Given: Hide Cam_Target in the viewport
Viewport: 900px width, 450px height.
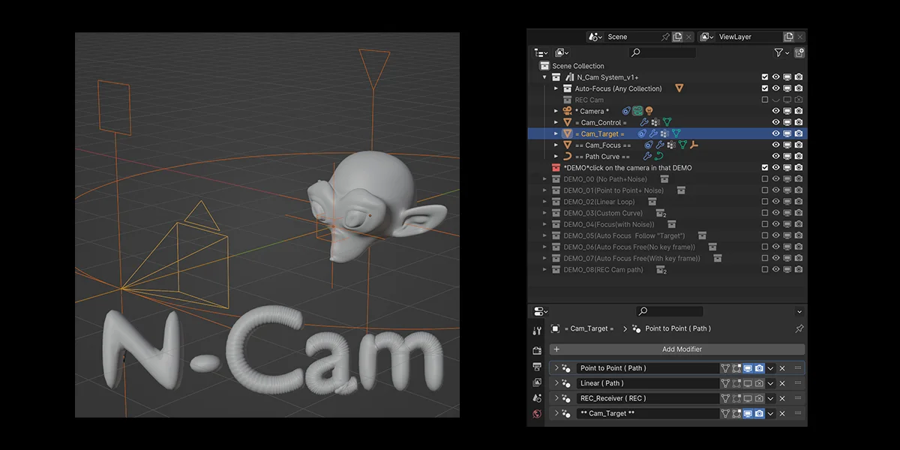Looking at the screenshot, I should (775, 133).
